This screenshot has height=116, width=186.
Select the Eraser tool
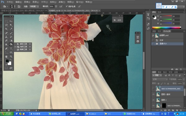(x=6, y=41)
